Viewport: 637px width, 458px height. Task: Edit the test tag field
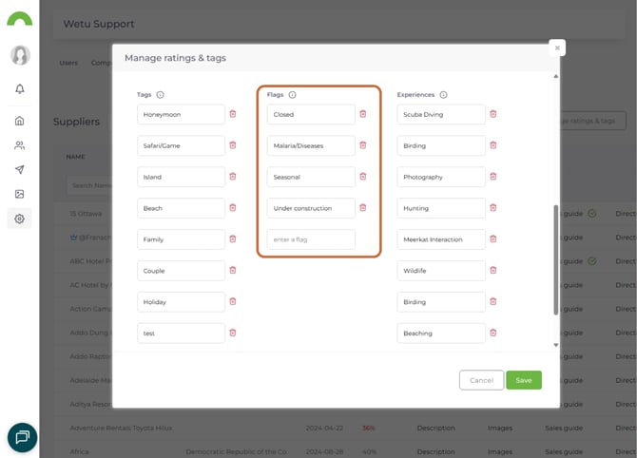(x=181, y=334)
